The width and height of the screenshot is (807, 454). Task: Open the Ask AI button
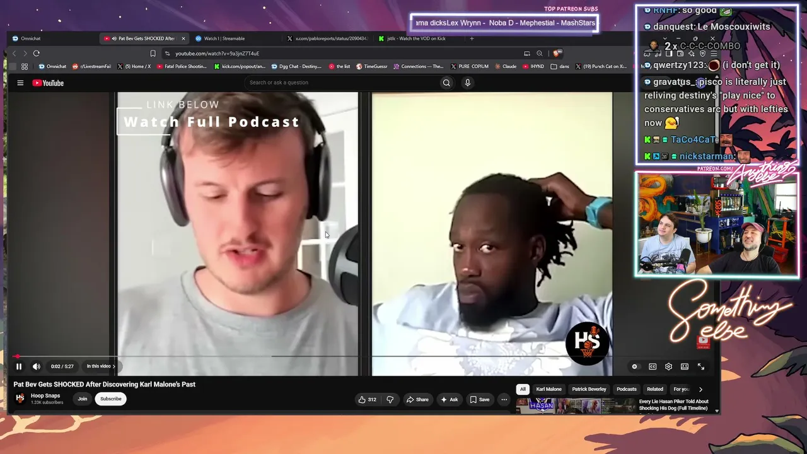click(x=450, y=399)
